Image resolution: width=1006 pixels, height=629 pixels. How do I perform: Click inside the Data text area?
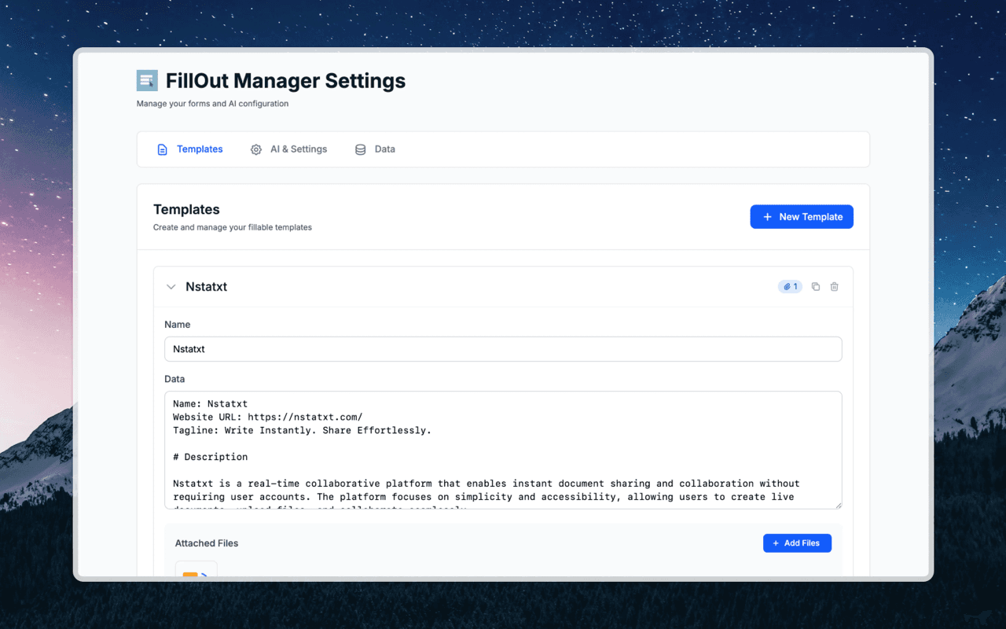pyautogui.click(x=503, y=450)
